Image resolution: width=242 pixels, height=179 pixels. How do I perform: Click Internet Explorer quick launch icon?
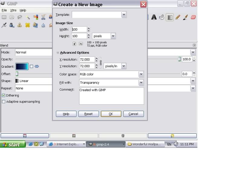coord(31,144)
